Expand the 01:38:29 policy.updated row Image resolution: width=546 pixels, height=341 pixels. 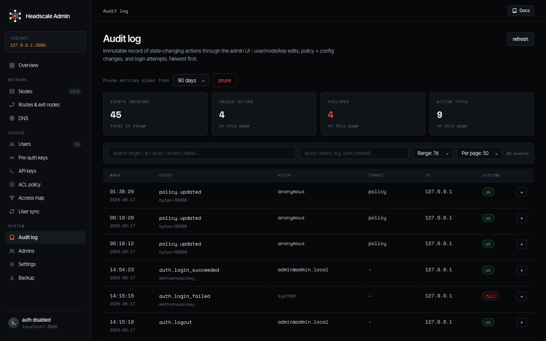[x=522, y=192]
